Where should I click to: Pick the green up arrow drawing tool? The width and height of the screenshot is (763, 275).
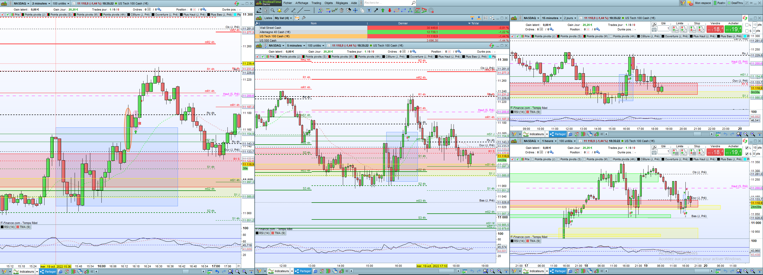383,11
